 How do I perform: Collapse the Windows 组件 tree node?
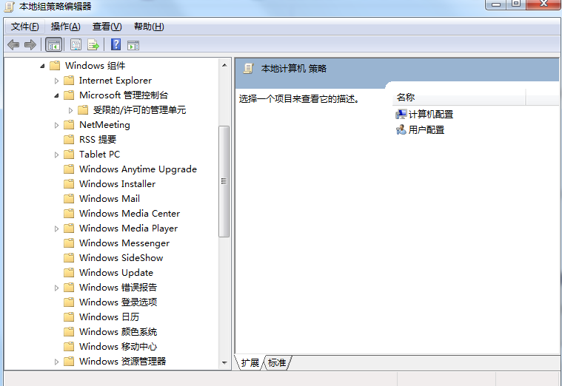click(x=42, y=66)
